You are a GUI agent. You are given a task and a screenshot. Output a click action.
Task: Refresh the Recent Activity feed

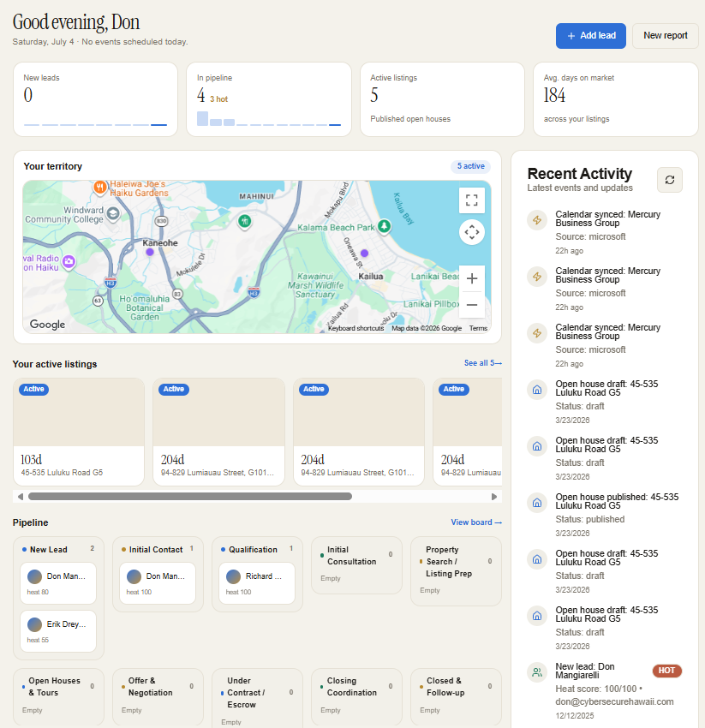point(670,180)
